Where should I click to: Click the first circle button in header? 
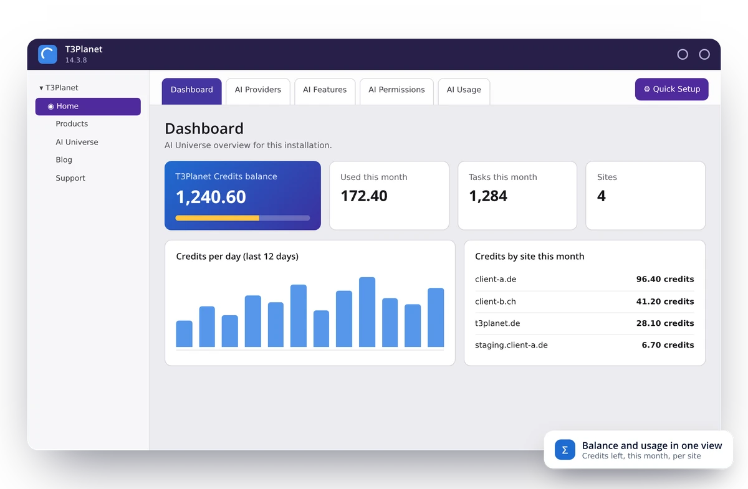(x=683, y=54)
